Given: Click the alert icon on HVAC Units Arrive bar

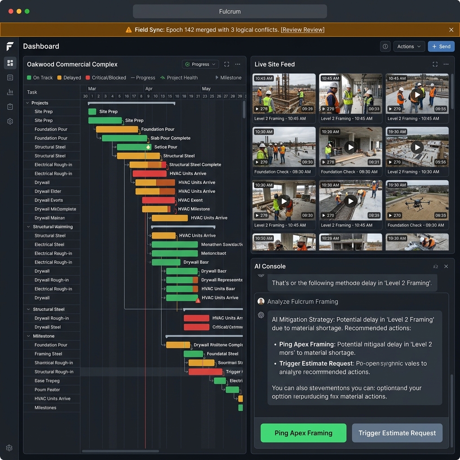Looking at the screenshot, I should pos(198,301).
